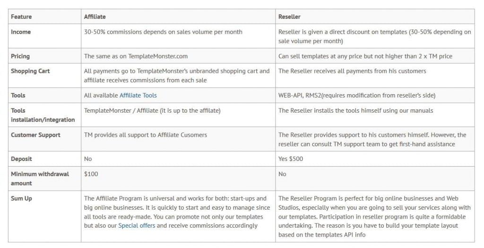The width and height of the screenshot is (484, 248).
Task: Open the Affiliate Tools link
Action: click(x=138, y=95)
